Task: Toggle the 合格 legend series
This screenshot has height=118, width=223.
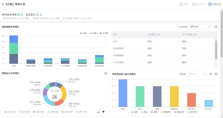Action: coord(93,33)
